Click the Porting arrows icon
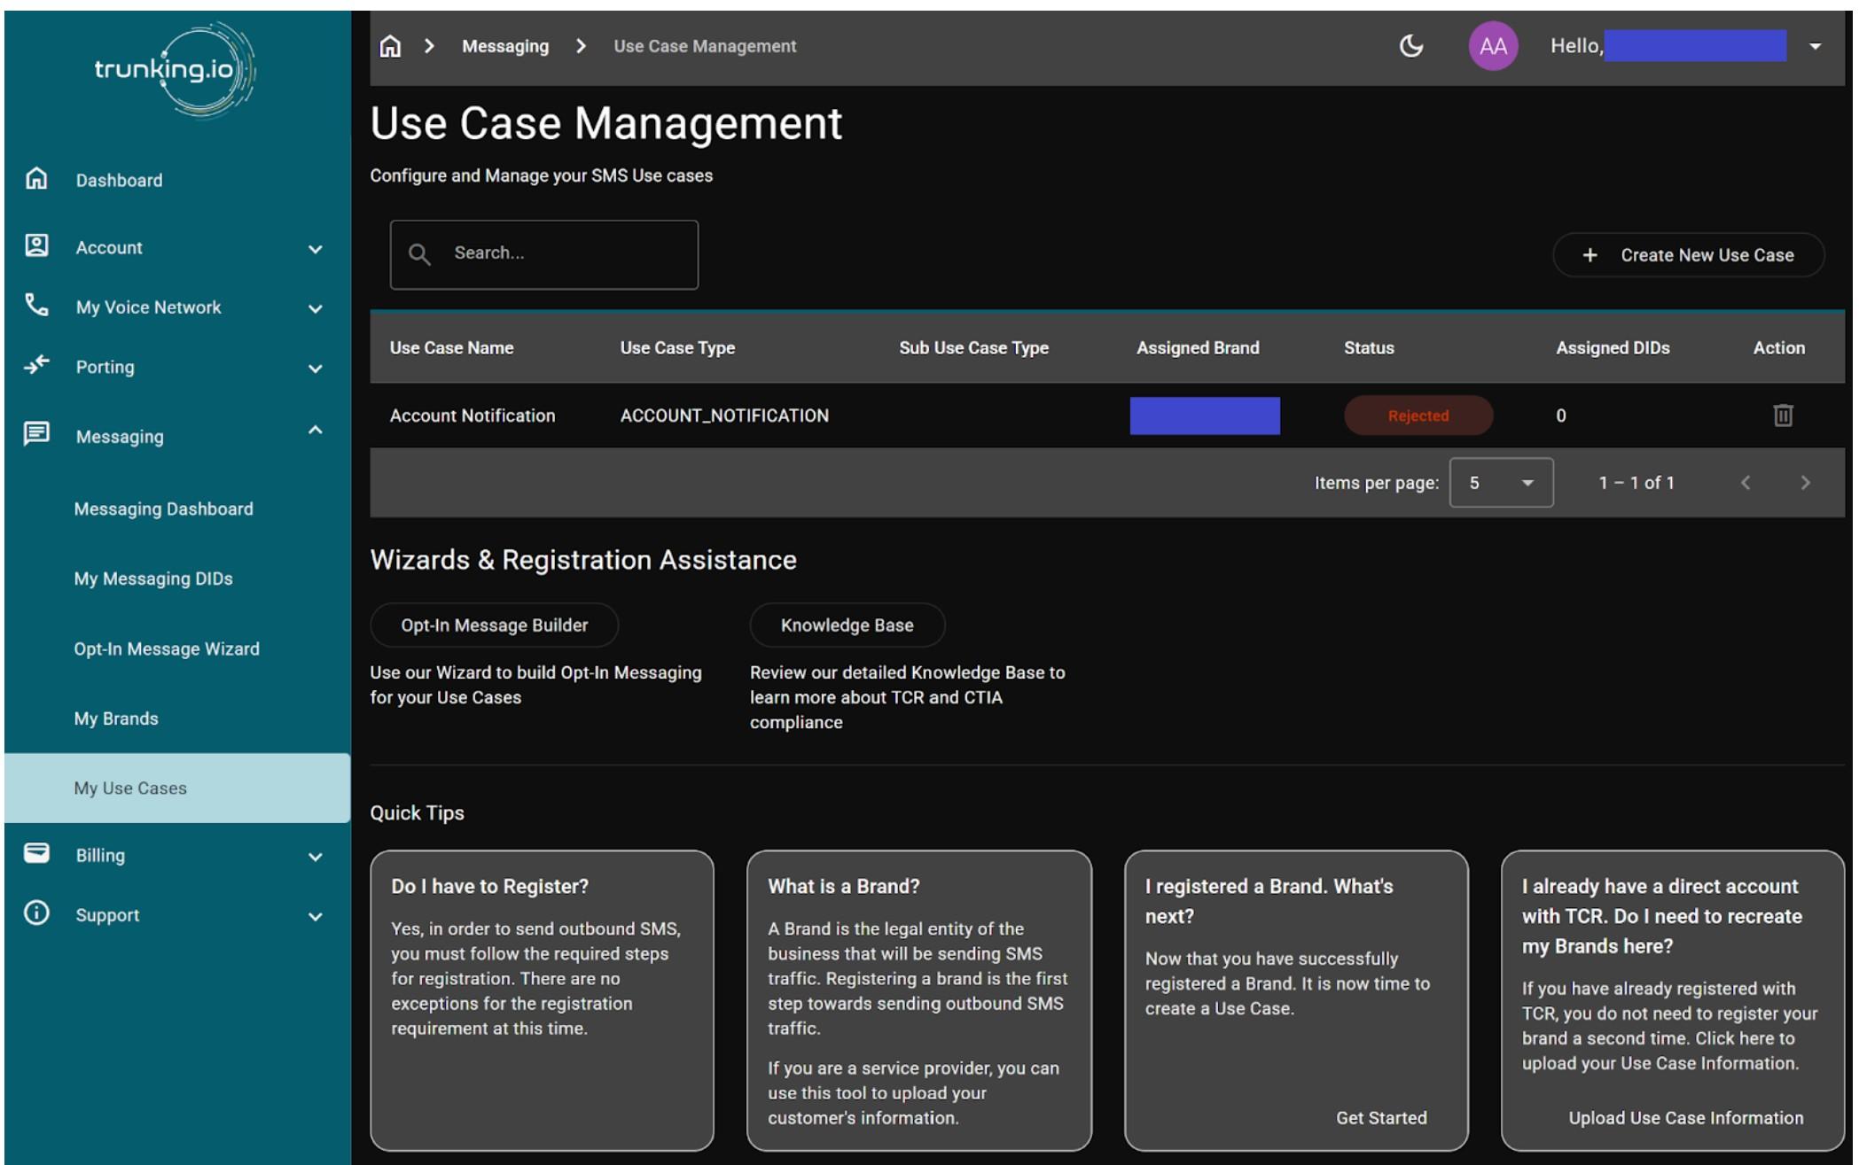 pos(36,365)
